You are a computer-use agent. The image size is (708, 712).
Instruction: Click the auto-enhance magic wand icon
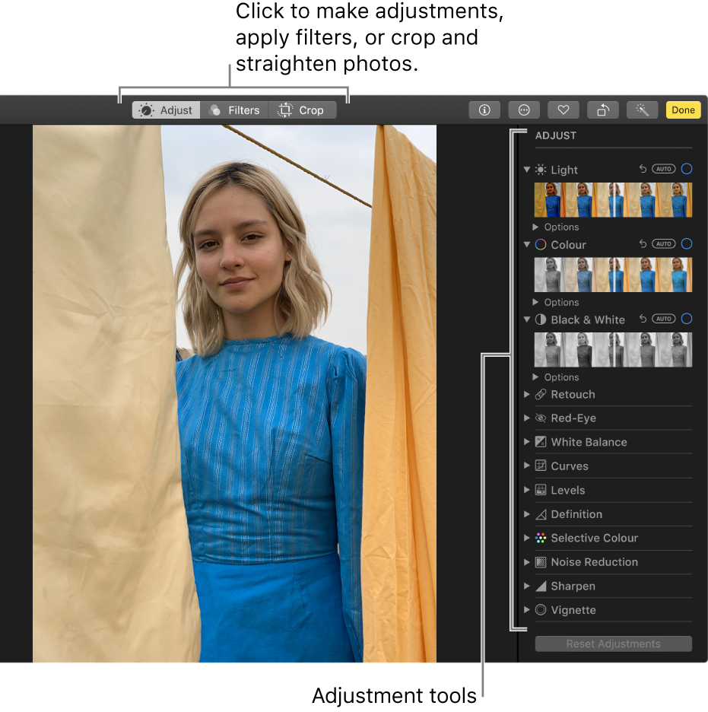point(643,110)
